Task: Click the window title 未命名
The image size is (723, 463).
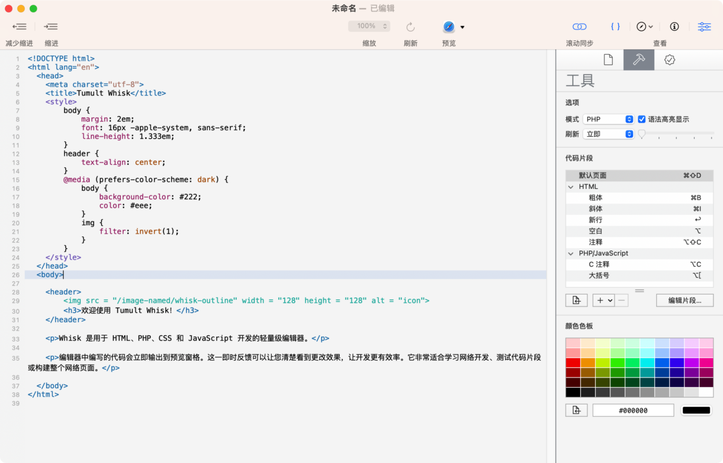Action: click(x=343, y=8)
